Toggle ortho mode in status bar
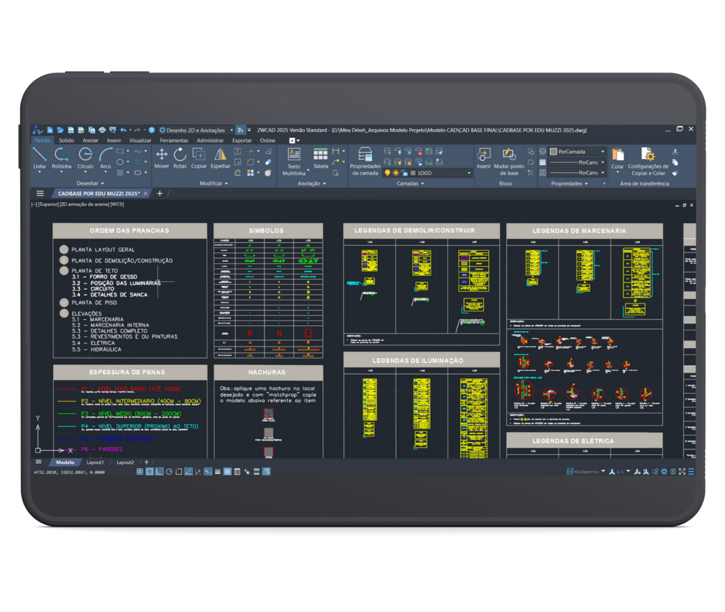The height and width of the screenshot is (612, 725). point(159,471)
